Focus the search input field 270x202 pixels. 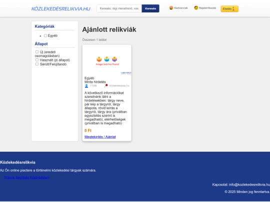click(119, 8)
